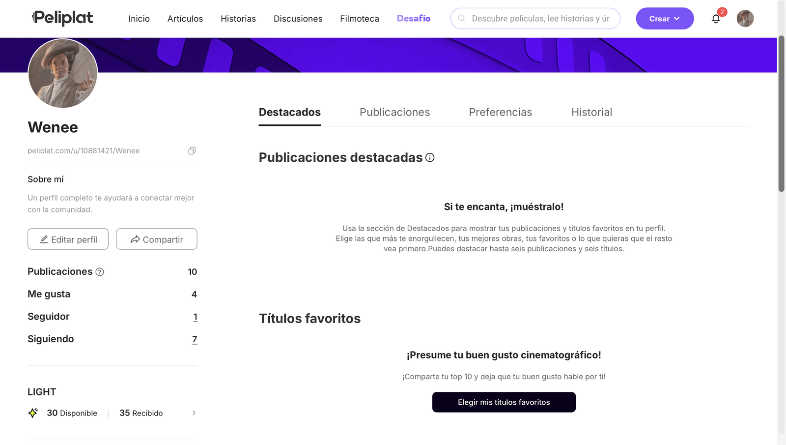Click the search magnifier icon
Image resolution: width=786 pixels, height=445 pixels.
click(x=461, y=18)
